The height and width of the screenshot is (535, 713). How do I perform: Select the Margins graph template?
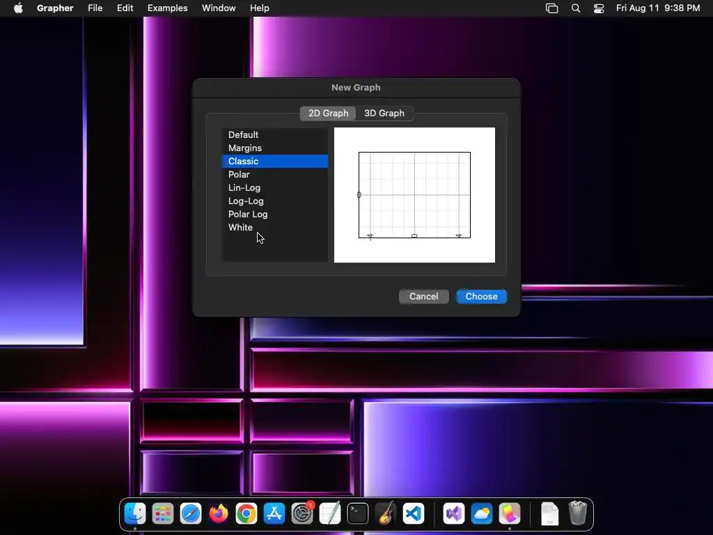click(274, 148)
